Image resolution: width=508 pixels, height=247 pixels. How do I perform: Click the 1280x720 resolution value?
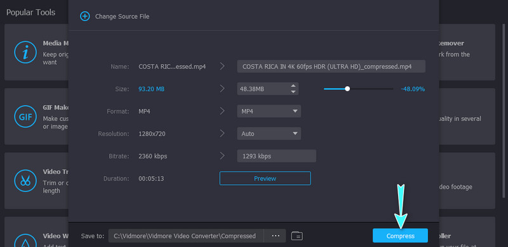click(x=152, y=134)
